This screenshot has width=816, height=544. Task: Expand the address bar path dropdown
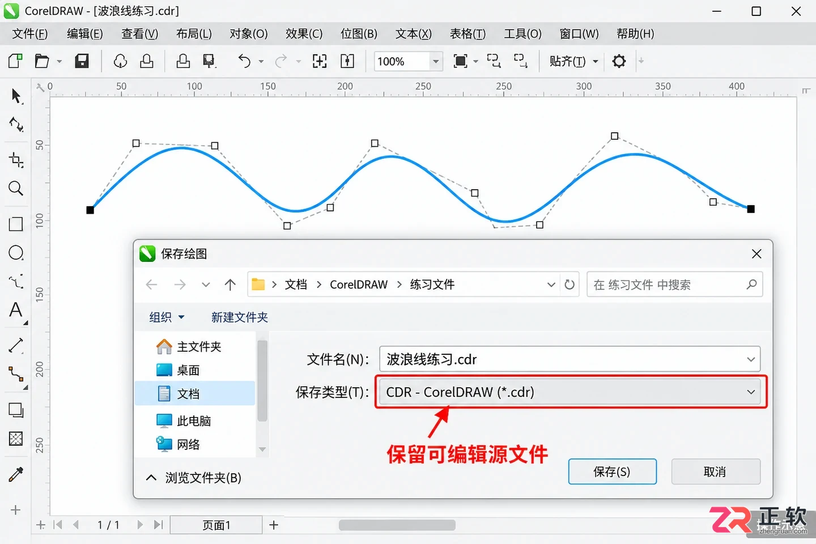[551, 284]
